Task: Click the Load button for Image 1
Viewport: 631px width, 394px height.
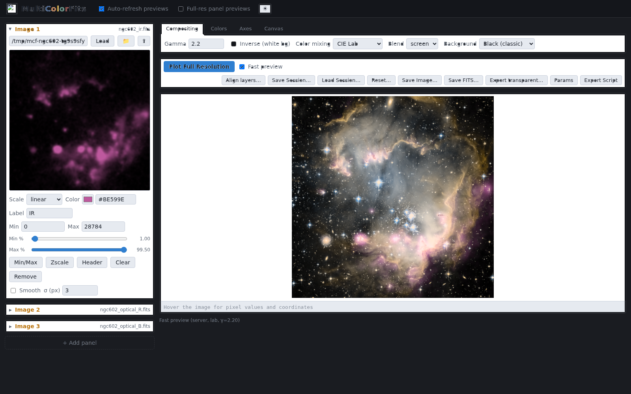Action: pyautogui.click(x=103, y=41)
